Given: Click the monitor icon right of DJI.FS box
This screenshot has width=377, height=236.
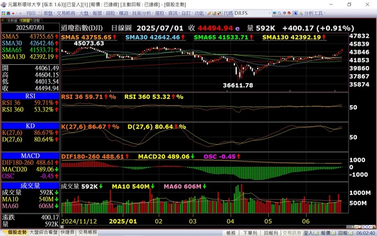Looking at the screenshot, I should tap(275, 13).
